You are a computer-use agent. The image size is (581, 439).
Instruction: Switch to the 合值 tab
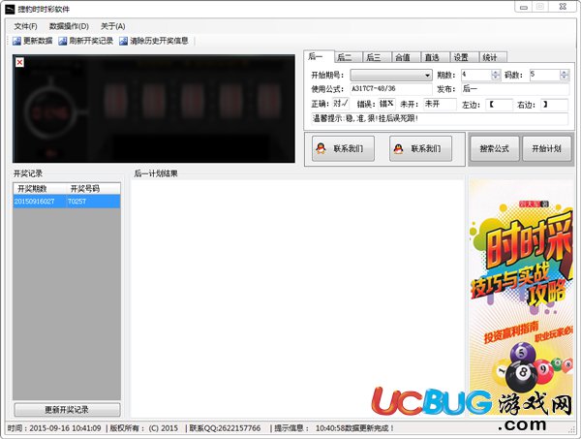(x=406, y=57)
